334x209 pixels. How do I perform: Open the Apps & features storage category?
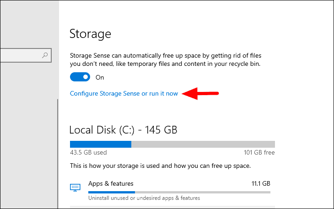pos(111,183)
